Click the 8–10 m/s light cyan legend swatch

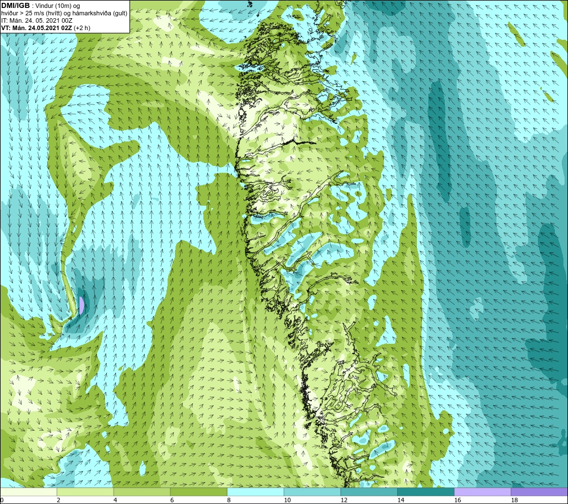point(256,491)
